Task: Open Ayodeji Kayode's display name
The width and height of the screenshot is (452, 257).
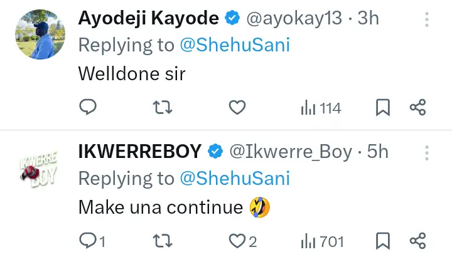Action: [148, 19]
